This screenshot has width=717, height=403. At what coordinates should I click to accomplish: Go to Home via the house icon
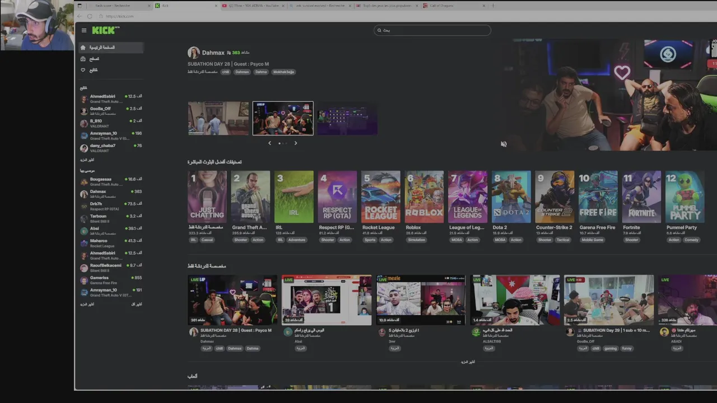[x=83, y=48]
